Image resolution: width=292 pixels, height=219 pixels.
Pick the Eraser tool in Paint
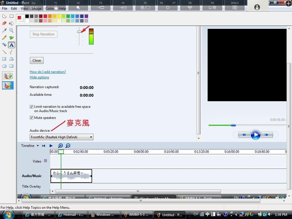tap(4, 23)
